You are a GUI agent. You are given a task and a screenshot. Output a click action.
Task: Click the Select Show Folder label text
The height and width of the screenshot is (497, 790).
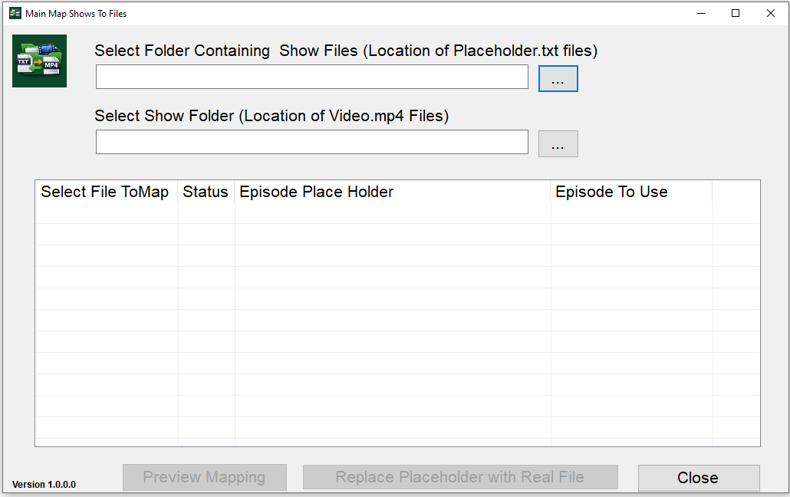click(x=272, y=116)
